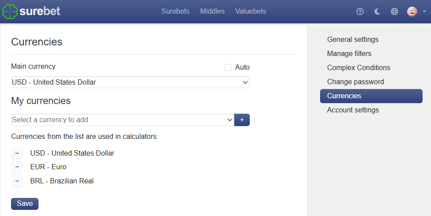Save the currency settings
The image size is (431, 216).
25,204
